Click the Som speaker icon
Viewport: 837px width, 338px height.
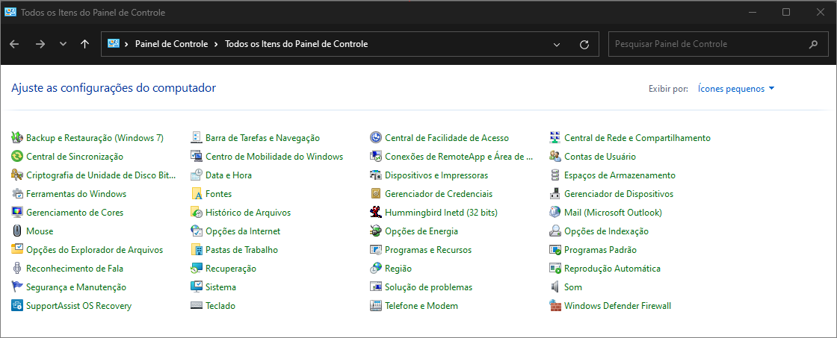(x=555, y=287)
